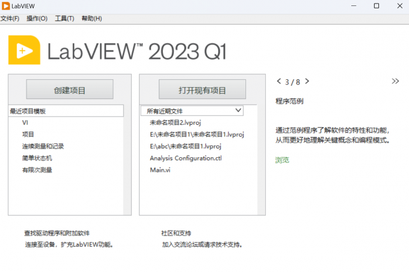
Task: Select the 连续测量和记录 template
Action: 43,147
